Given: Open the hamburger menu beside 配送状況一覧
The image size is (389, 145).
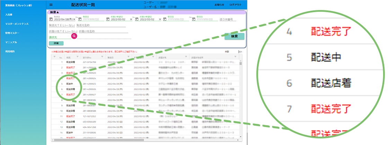Looking at the screenshot, I should [51, 5].
